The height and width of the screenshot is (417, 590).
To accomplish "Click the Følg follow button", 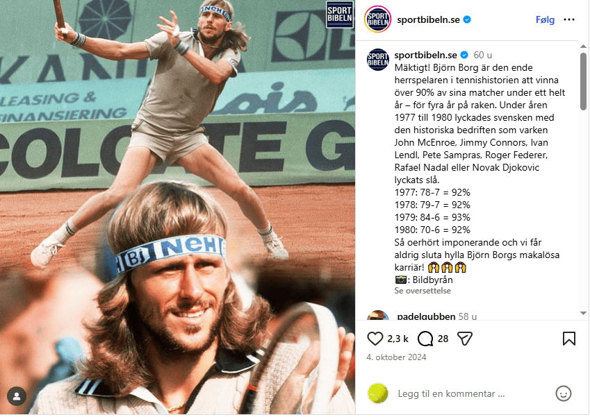I will 546,19.
